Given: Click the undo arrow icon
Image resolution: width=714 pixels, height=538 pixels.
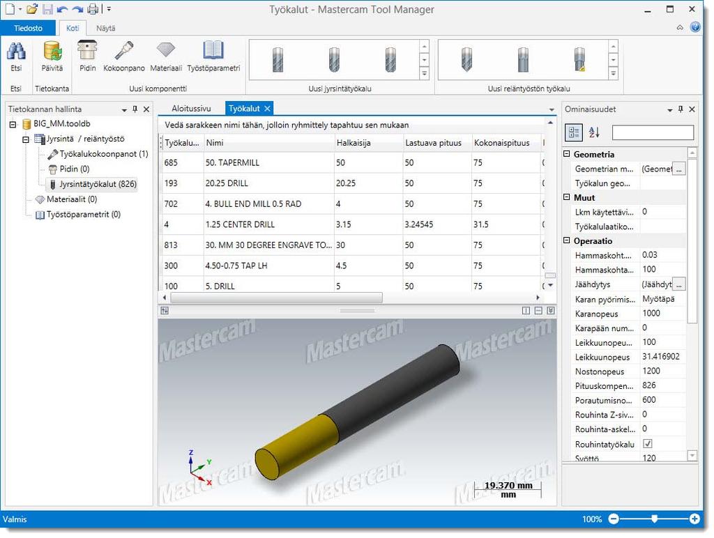Looking at the screenshot, I should click(x=62, y=9).
